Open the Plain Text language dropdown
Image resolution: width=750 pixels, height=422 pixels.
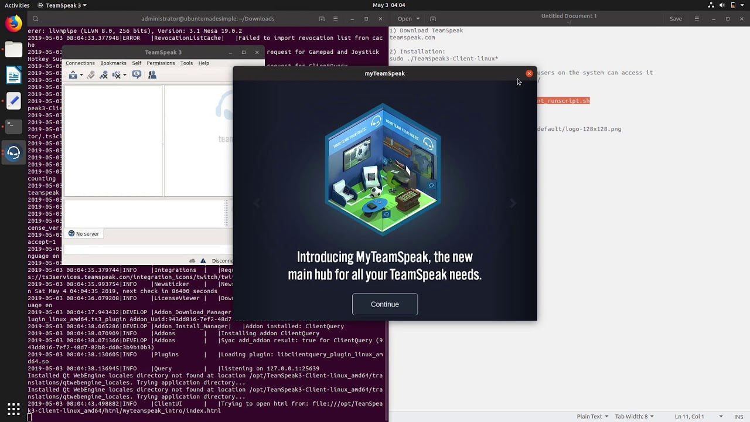tap(591, 416)
